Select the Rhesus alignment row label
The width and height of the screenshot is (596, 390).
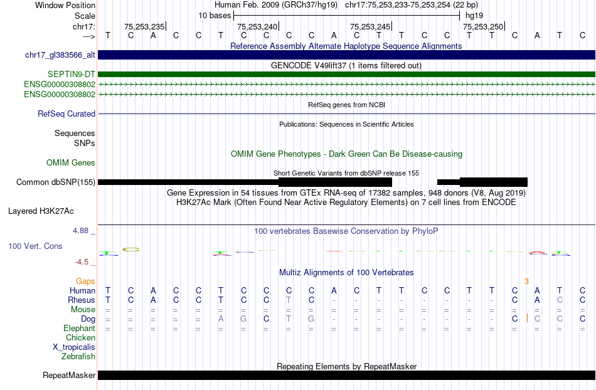coord(82,300)
